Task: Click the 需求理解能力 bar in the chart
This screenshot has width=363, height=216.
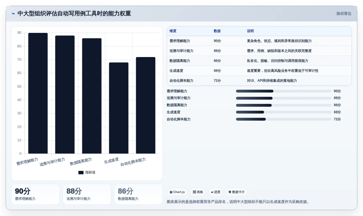Action: (38, 93)
